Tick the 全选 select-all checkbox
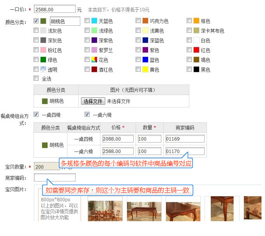The image size is (265, 236). 36,79
